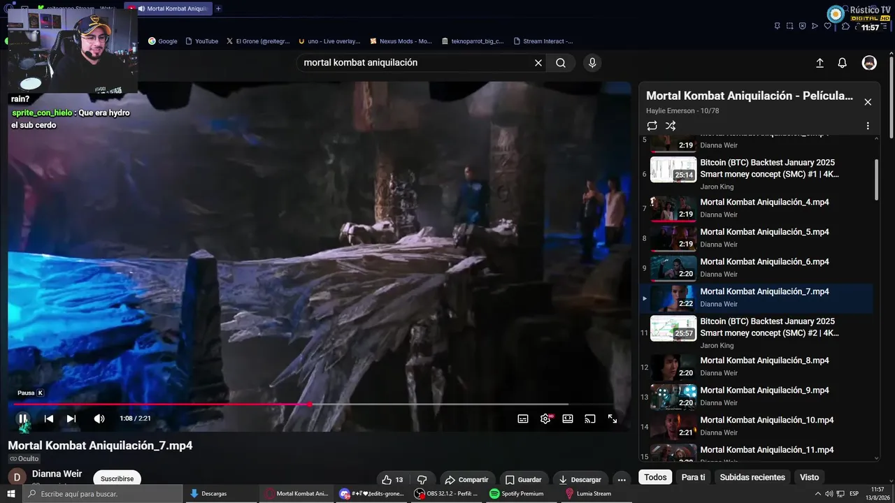Open the Stream Interact bookmark
The height and width of the screenshot is (503, 895).
coord(543,41)
